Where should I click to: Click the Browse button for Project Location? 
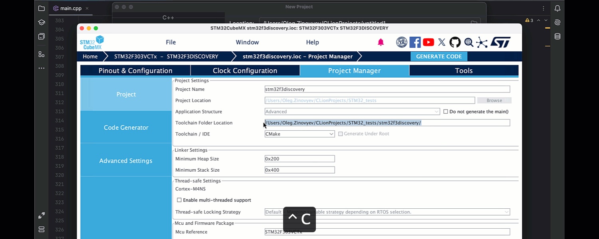[494, 100]
